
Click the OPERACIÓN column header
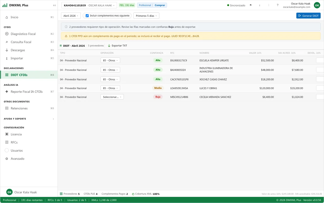107,53
